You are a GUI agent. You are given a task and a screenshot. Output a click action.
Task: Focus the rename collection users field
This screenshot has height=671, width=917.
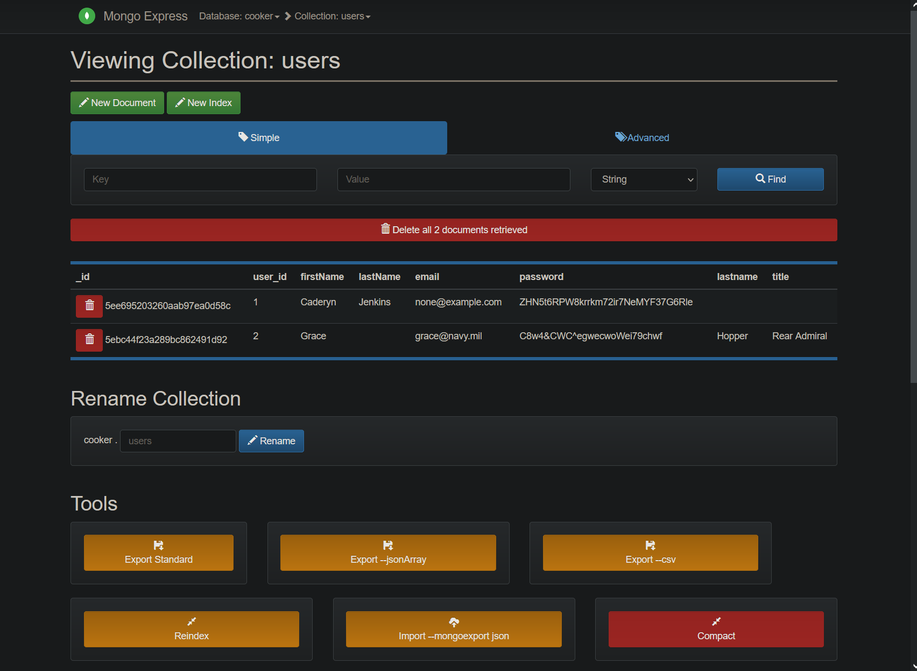178,441
